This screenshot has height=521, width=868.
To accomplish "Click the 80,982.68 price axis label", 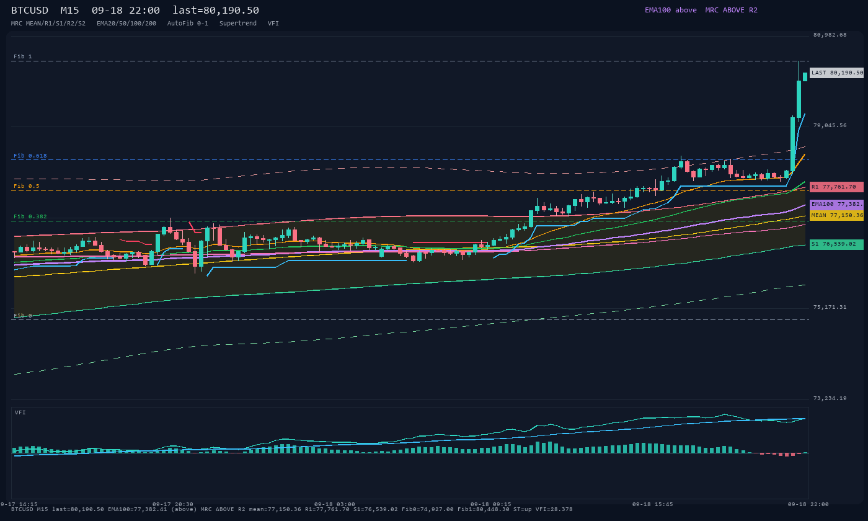I will 830,35.
